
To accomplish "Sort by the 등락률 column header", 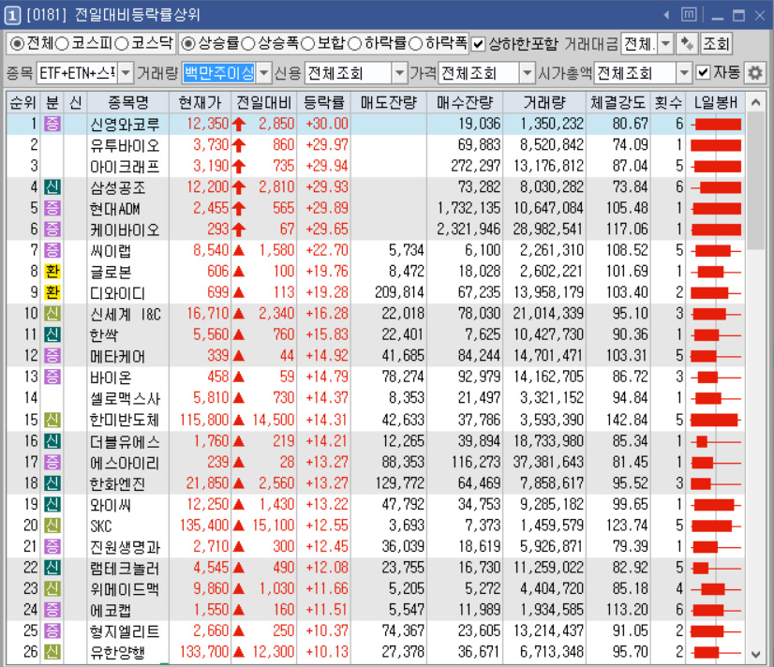I will 323,103.
